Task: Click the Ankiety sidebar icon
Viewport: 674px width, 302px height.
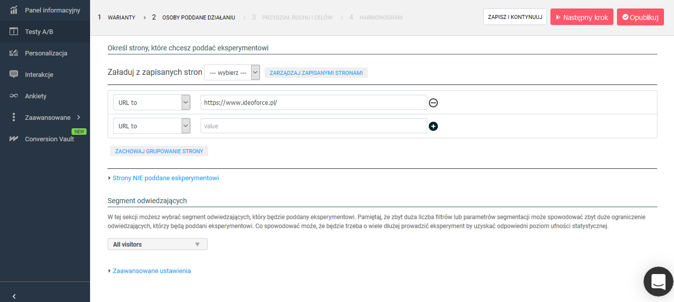Action: pyautogui.click(x=14, y=96)
